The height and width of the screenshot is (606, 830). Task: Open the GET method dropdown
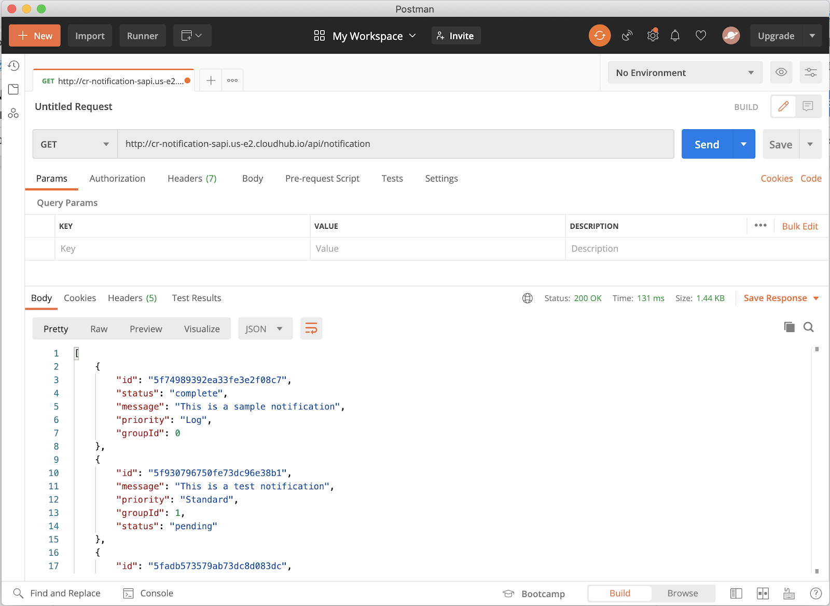[x=75, y=144]
